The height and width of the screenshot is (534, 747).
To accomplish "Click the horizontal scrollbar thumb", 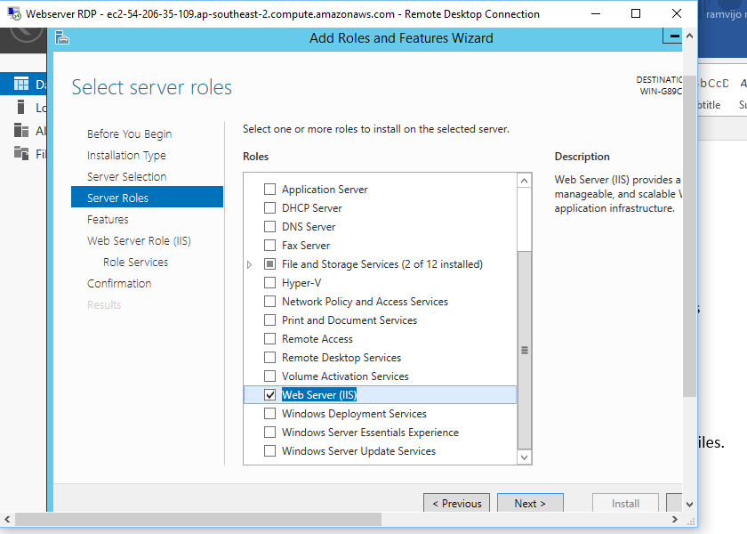I will [197, 519].
